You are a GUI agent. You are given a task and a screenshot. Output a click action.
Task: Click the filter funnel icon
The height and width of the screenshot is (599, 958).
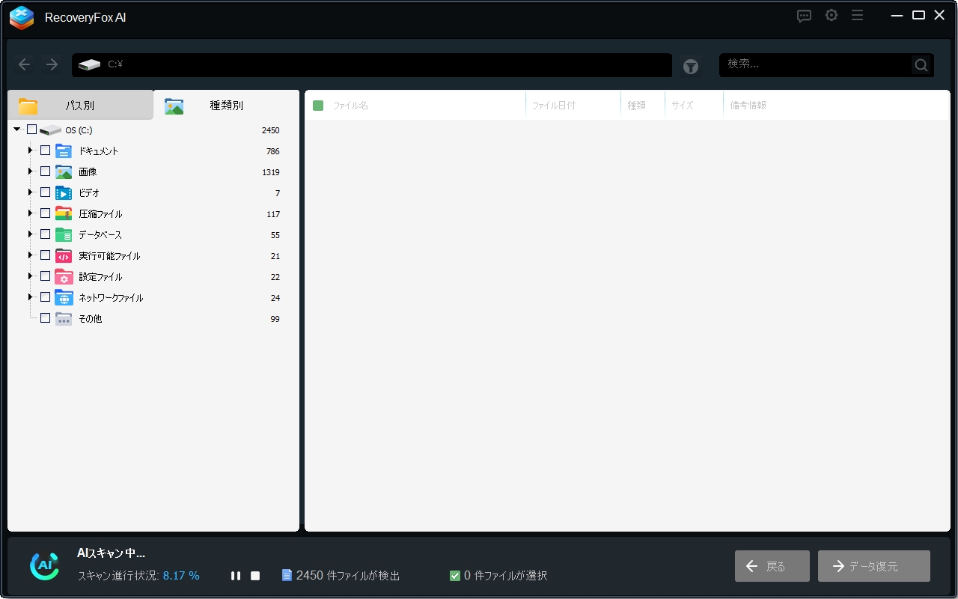pyautogui.click(x=690, y=67)
